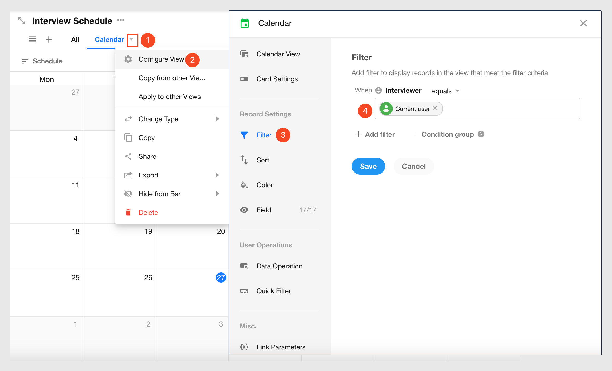Click the Change Type swap arrows icon
This screenshot has width=612, height=371.
128,119
